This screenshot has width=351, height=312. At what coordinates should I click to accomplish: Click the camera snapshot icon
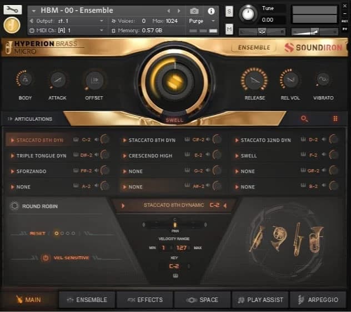point(194,11)
